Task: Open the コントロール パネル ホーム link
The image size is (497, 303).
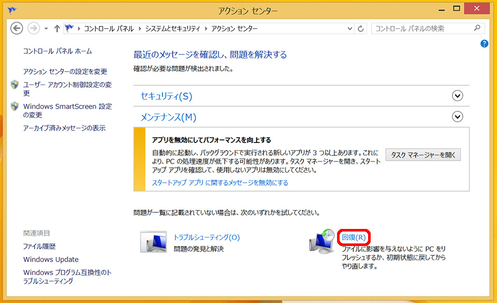Action: [57, 51]
